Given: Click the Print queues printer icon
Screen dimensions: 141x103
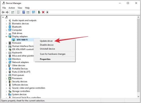Looking at the screenshot, I should click(x=10, y=75).
